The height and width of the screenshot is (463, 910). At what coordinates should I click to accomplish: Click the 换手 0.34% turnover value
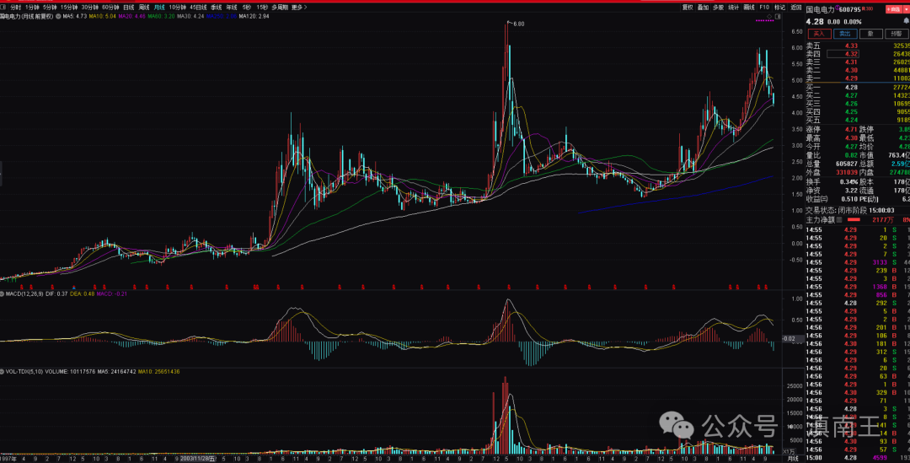849,182
